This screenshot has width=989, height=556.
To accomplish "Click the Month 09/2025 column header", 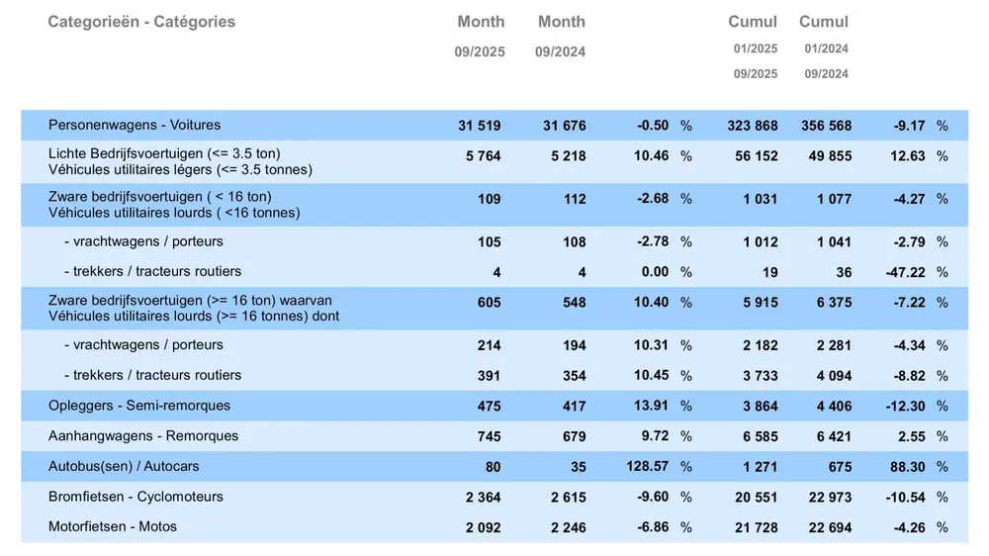I will click(x=481, y=36).
